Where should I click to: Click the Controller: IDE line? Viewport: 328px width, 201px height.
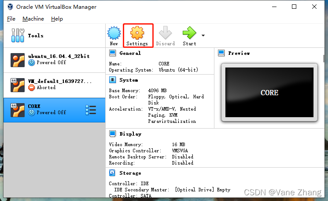129,184
